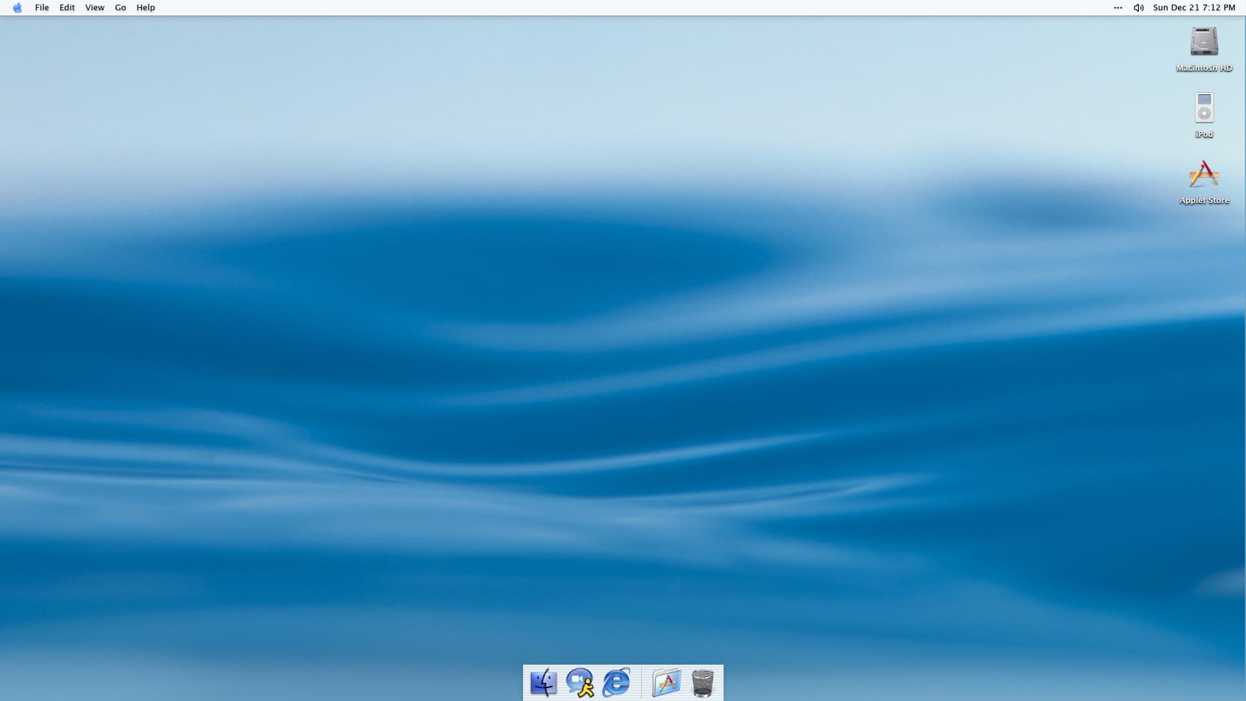Image resolution: width=1246 pixels, height=701 pixels.
Task: Select the Applet Store desktop icon
Action: (1204, 174)
